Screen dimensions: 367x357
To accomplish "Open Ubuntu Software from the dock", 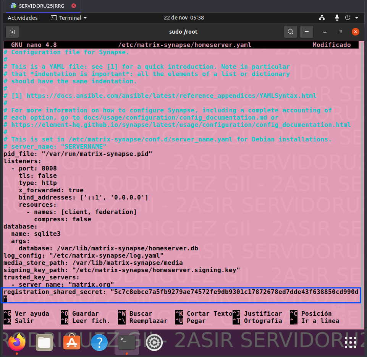I will 72,342.
